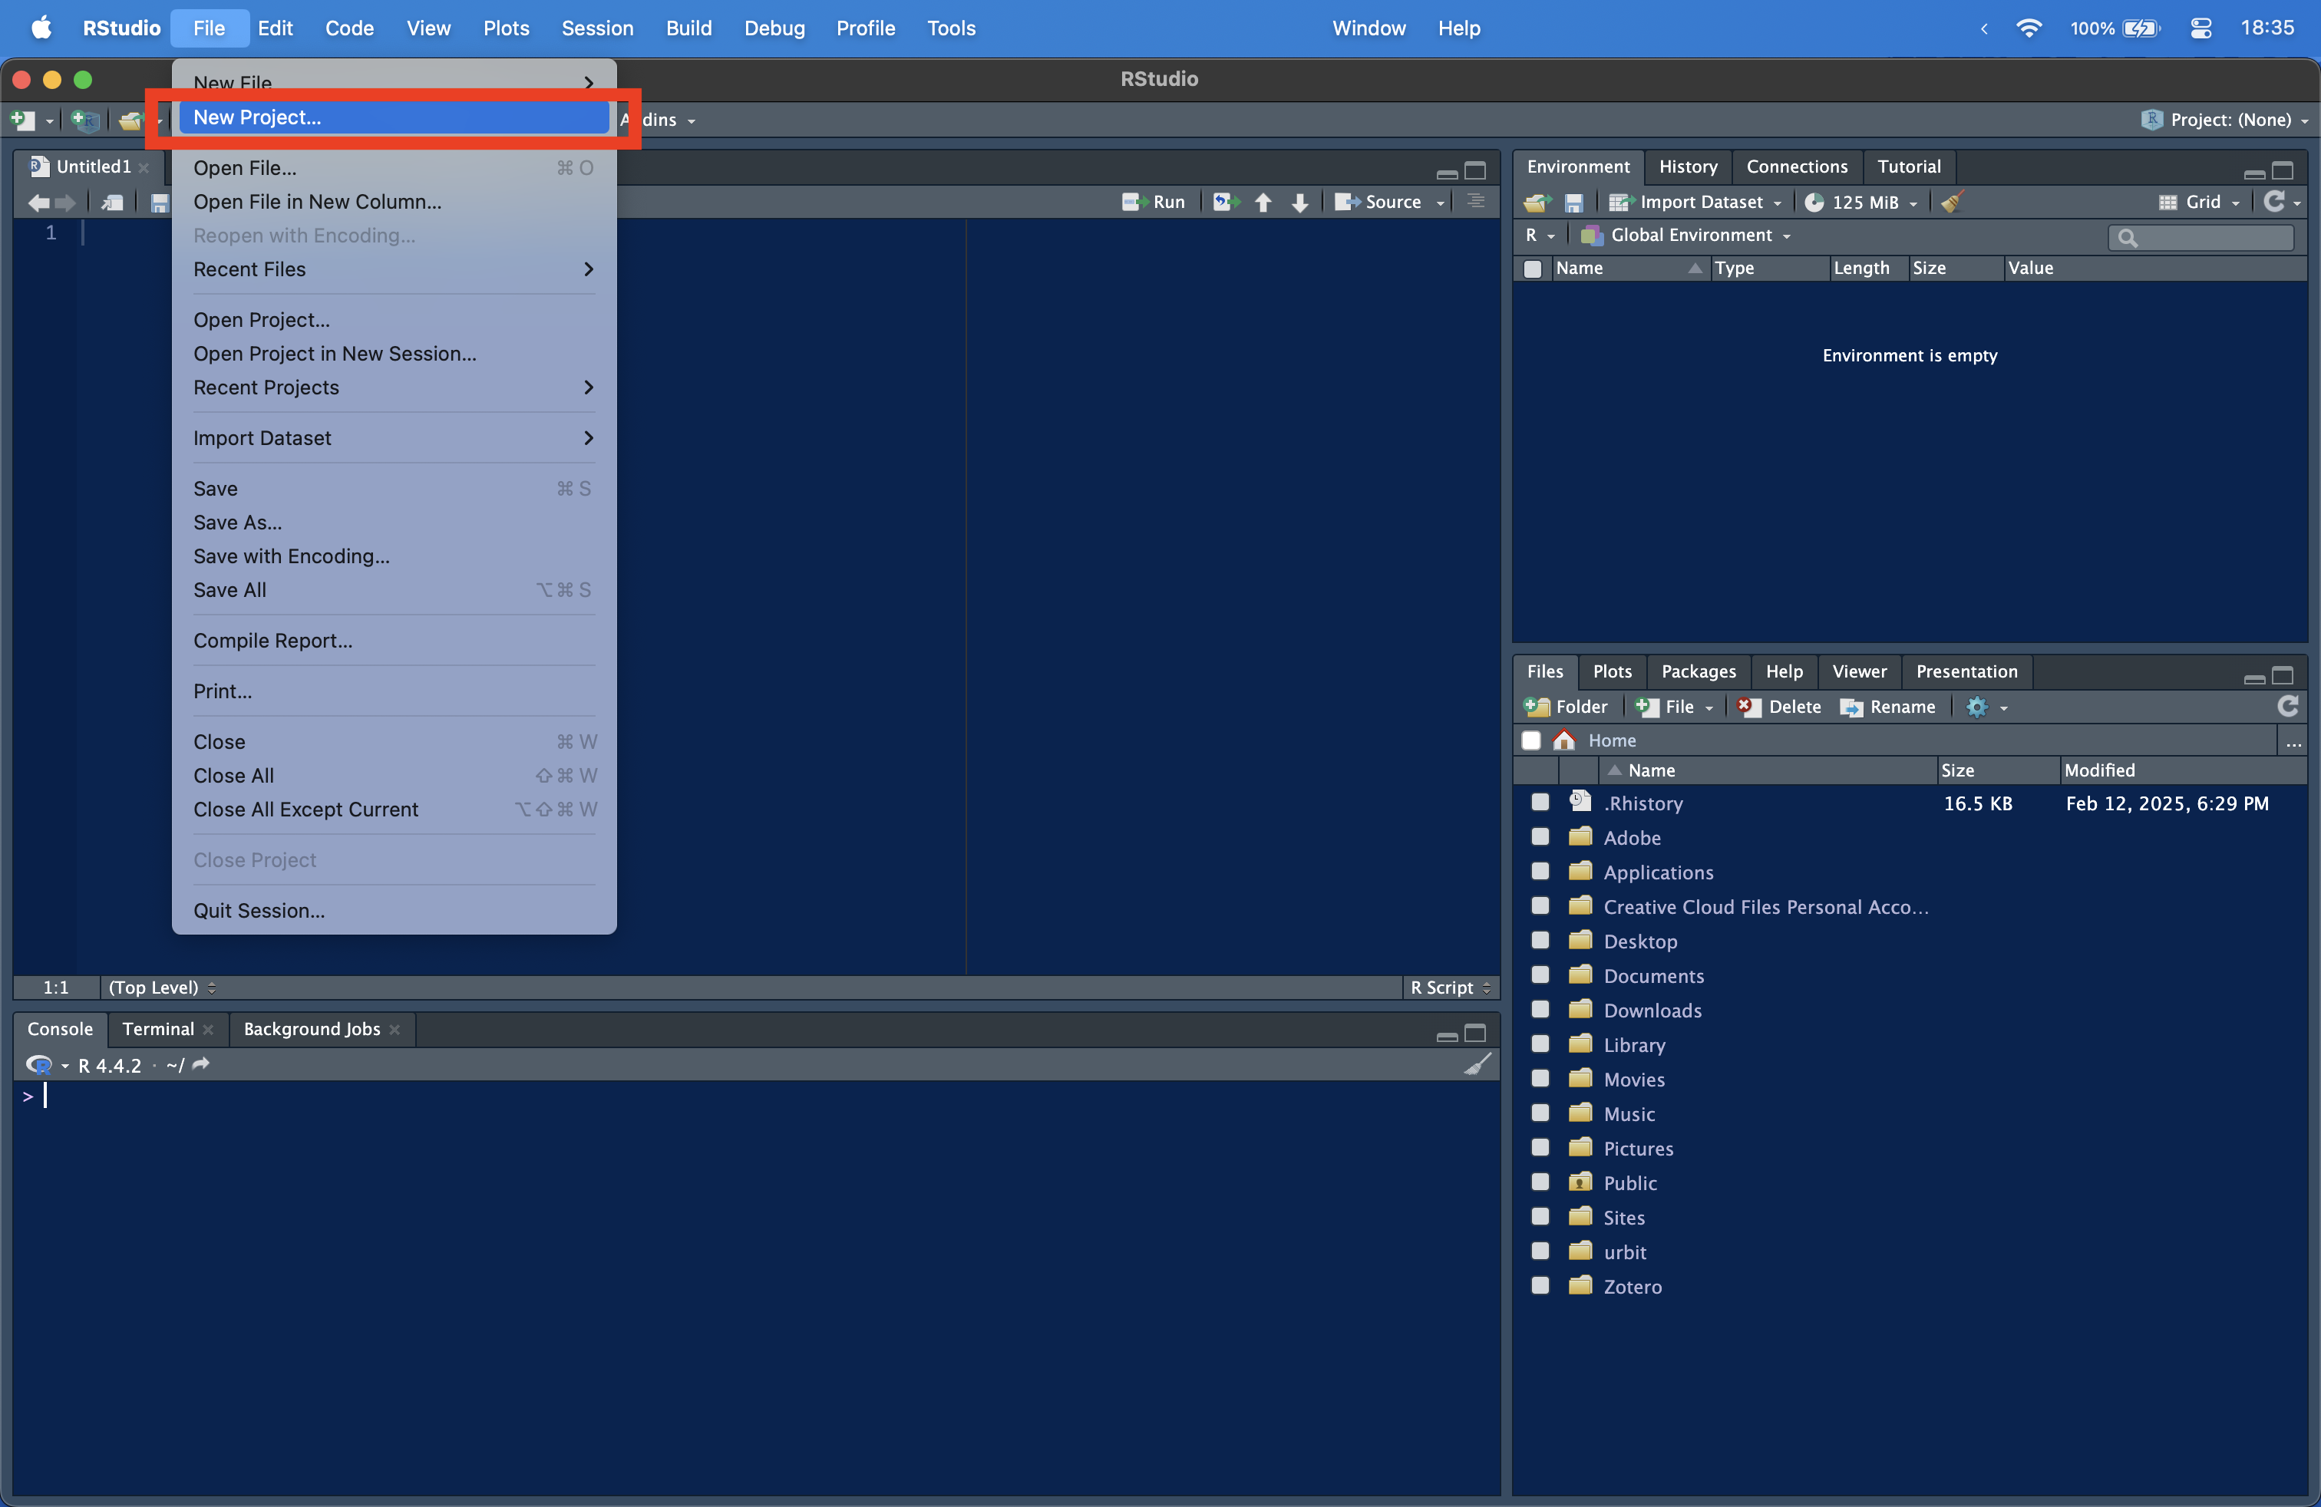2321x1507 pixels.
Task: Tick the checkbox for .Rhistory file
Action: click(1540, 803)
